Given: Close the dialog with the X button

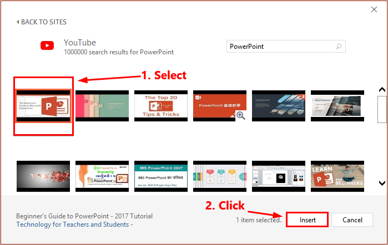Looking at the screenshot, I should pos(373,10).
